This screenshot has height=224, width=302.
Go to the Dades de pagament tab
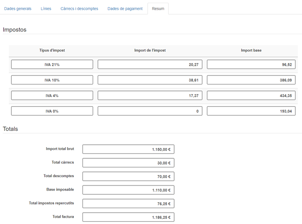pos(125,9)
